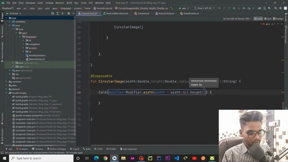Toggle Live Edit of literals setting
The height and width of the screenshot is (162, 288).
(237, 19)
